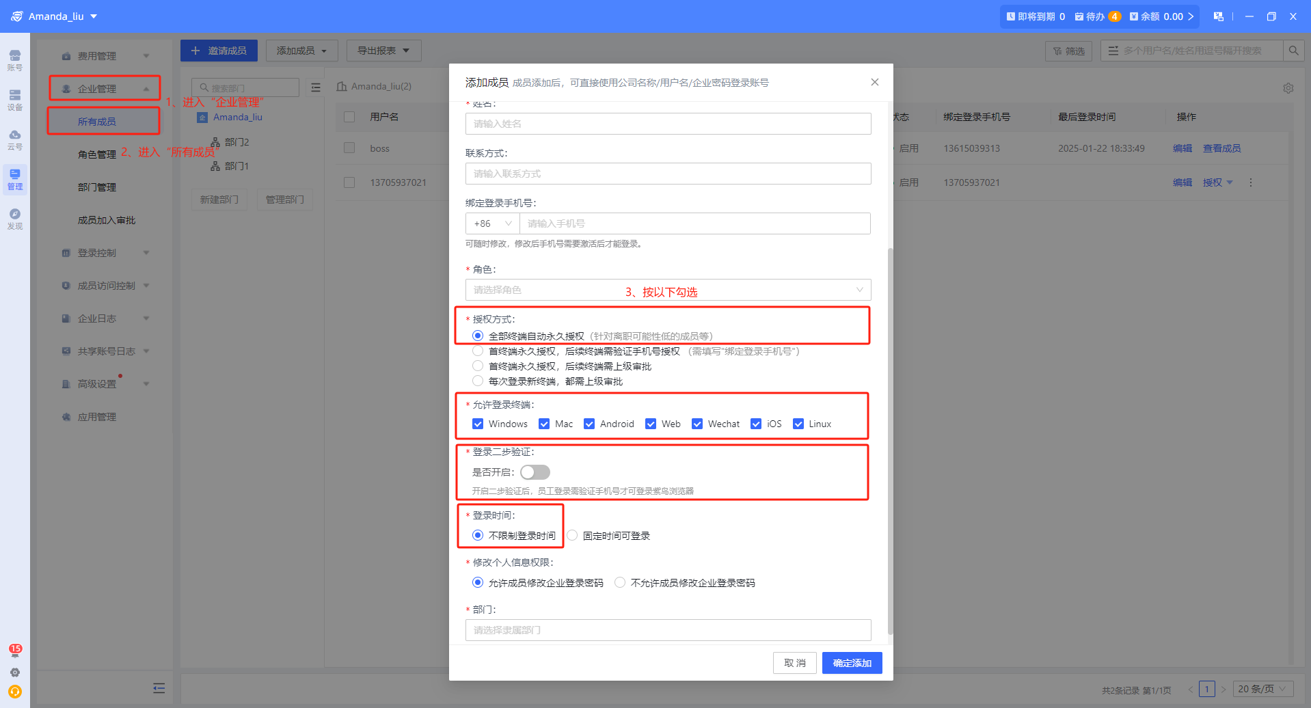This screenshot has width=1311, height=708.
Task: Expand 企业日志 in the sidebar
Action: pos(106,318)
